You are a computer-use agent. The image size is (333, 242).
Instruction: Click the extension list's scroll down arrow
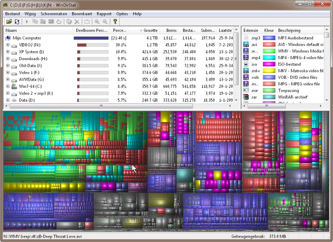pyautogui.click(x=326, y=100)
